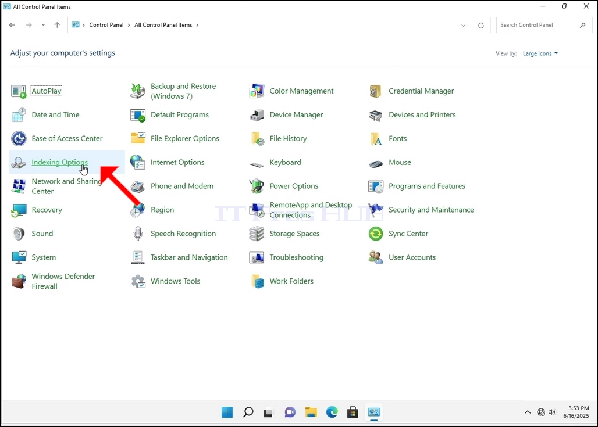The width and height of the screenshot is (598, 427).
Task: Open the View by Large icons dropdown
Action: pyautogui.click(x=540, y=53)
